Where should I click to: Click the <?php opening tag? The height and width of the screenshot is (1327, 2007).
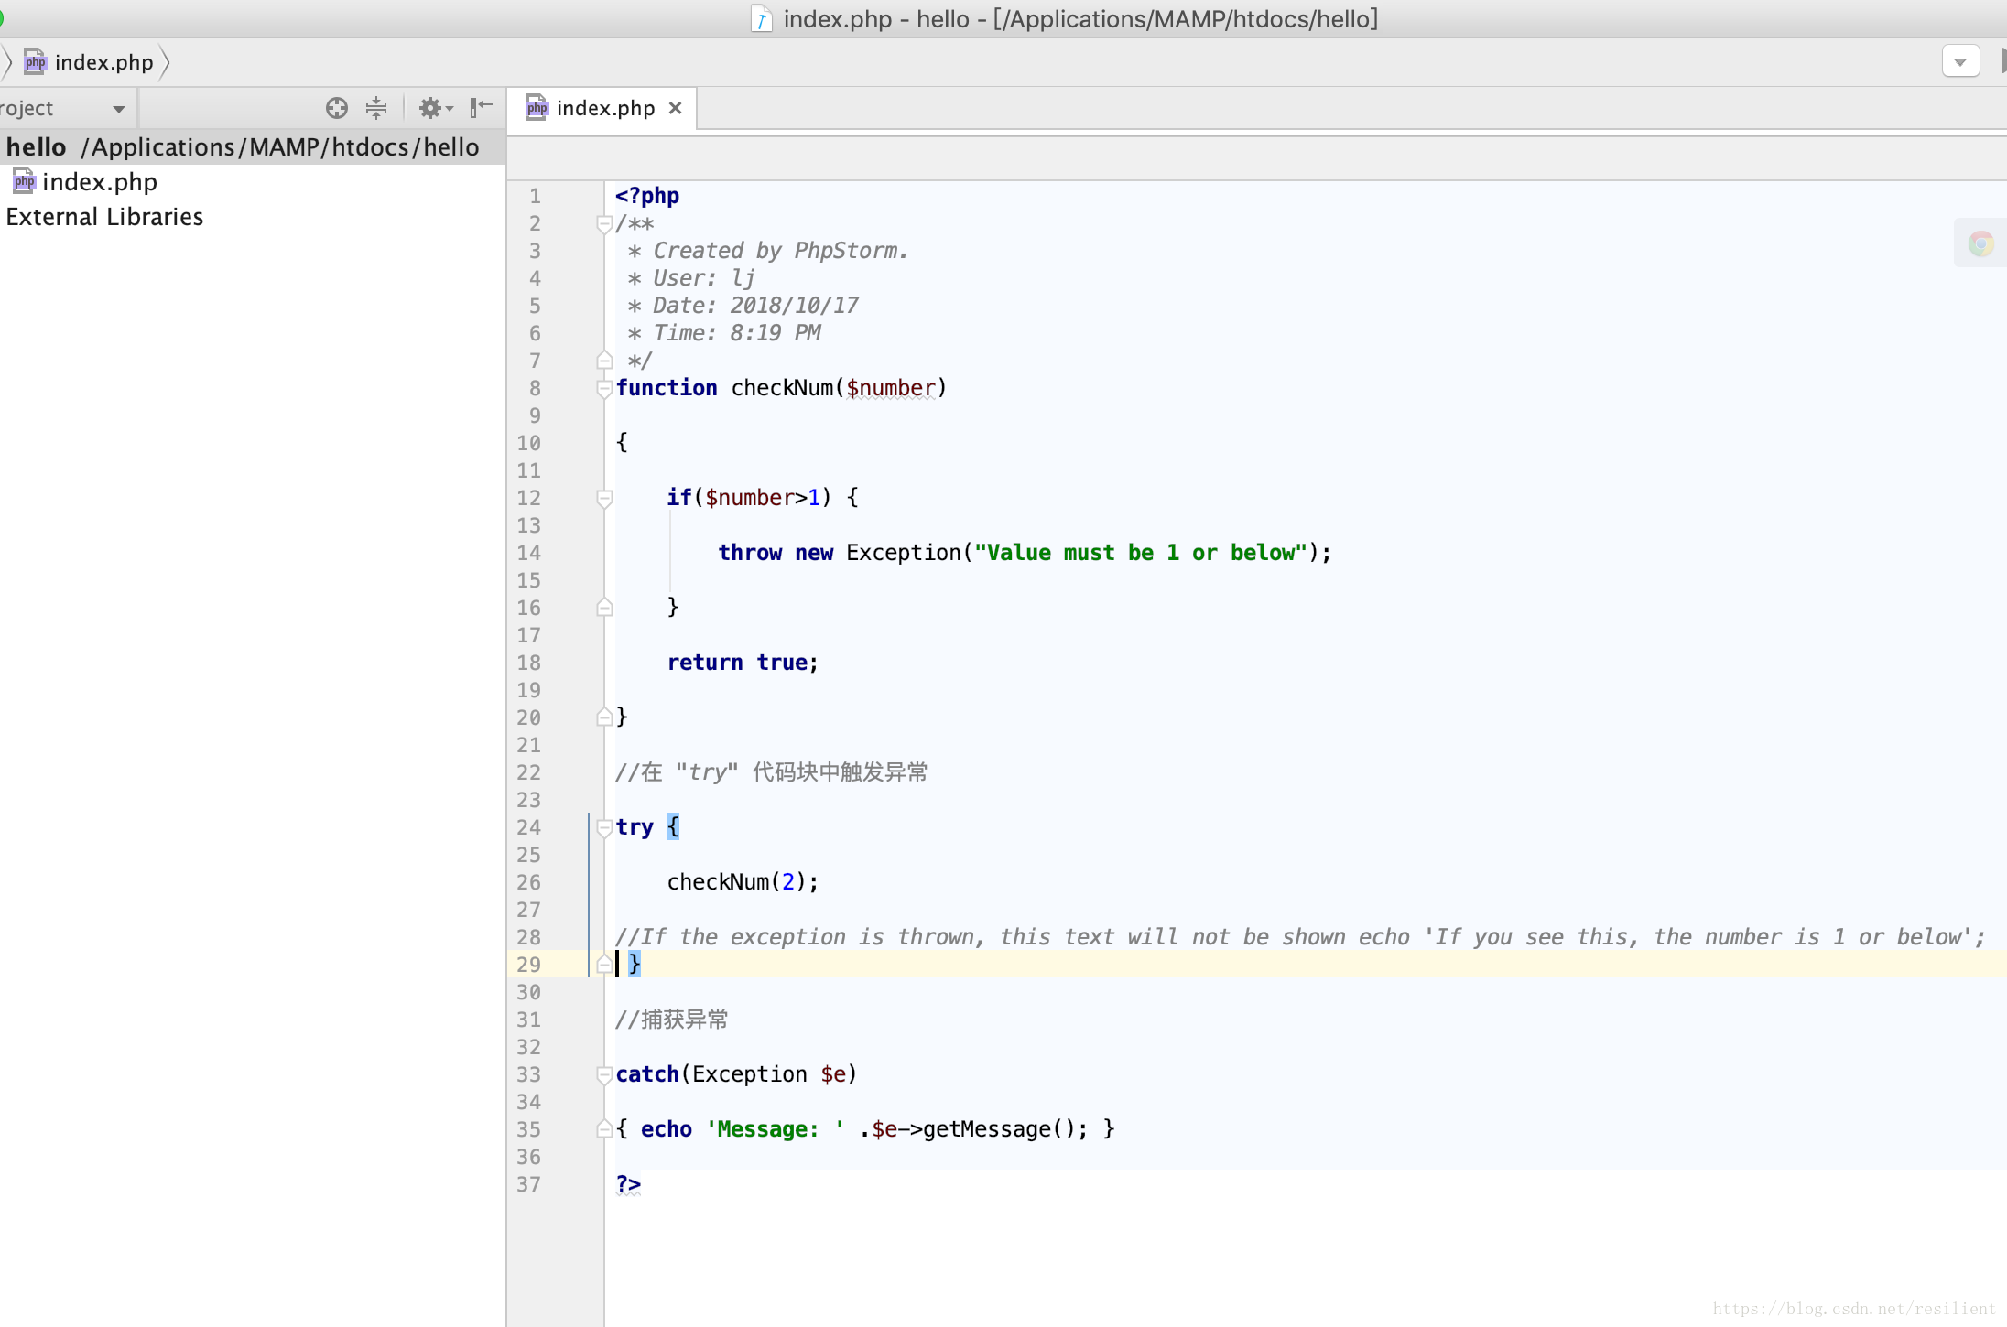coord(647,196)
